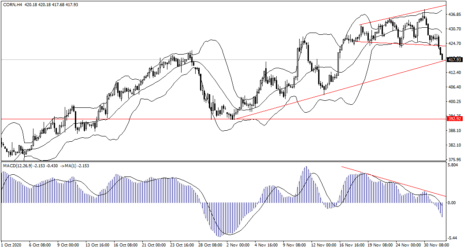Screen dimensions: 464x250
Task: Click the 23 Oct 16:00 time label
Action: [x=182, y=244]
